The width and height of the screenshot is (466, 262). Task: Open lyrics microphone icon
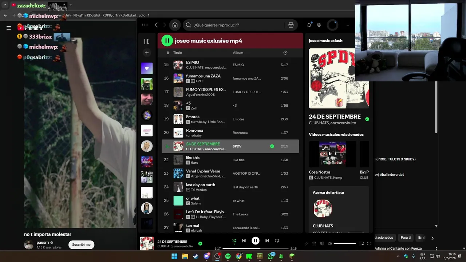(307, 243)
